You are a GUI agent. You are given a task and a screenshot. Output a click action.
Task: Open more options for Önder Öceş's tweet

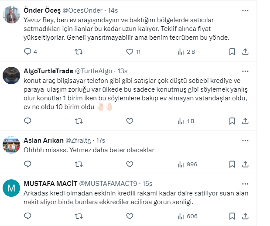pyautogui.click(x=245, y=10)
